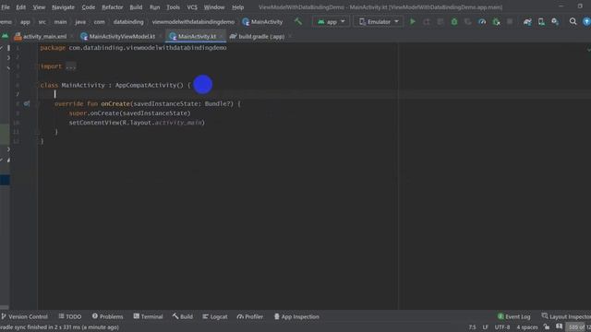Toggle the read-only lock icon in status bar
The height and width of the screenshot is (332, 591).
coord(547,326)
